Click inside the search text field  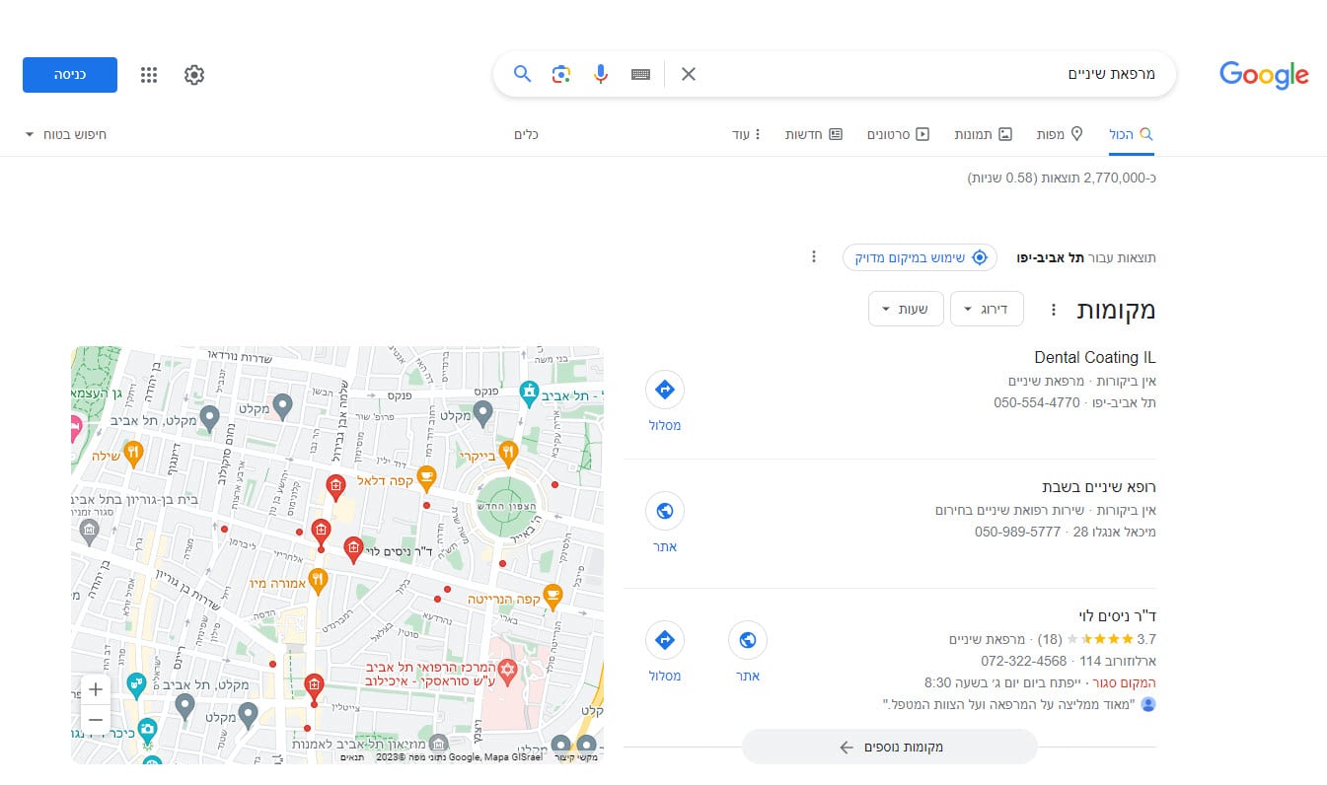(927, 74)
